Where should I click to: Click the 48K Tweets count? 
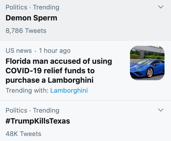click(23, 134)
